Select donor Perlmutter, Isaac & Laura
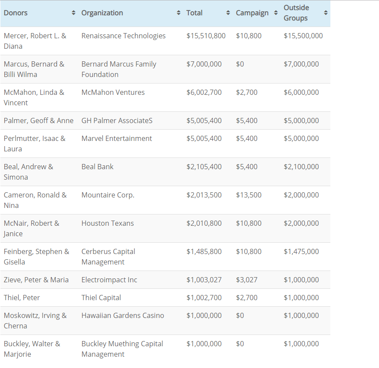Image resolution: width=379 pixels, height=368 pixels. (35, 144)
